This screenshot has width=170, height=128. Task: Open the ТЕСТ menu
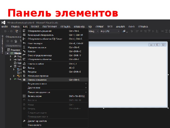point(110,27)
